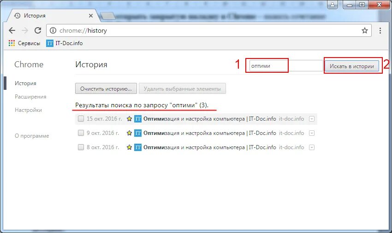
Task: Click the Результаты поиска по запросу heading
Action: 142,105
